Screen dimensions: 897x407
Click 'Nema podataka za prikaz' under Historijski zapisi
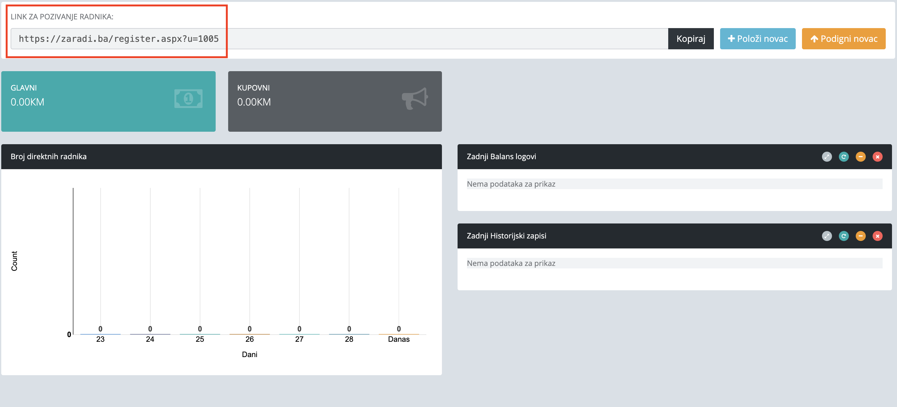511,263
